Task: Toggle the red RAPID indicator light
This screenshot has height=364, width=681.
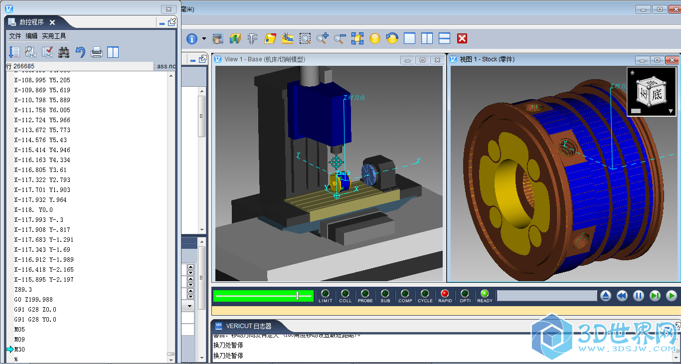Action: (x=445, y=294)
